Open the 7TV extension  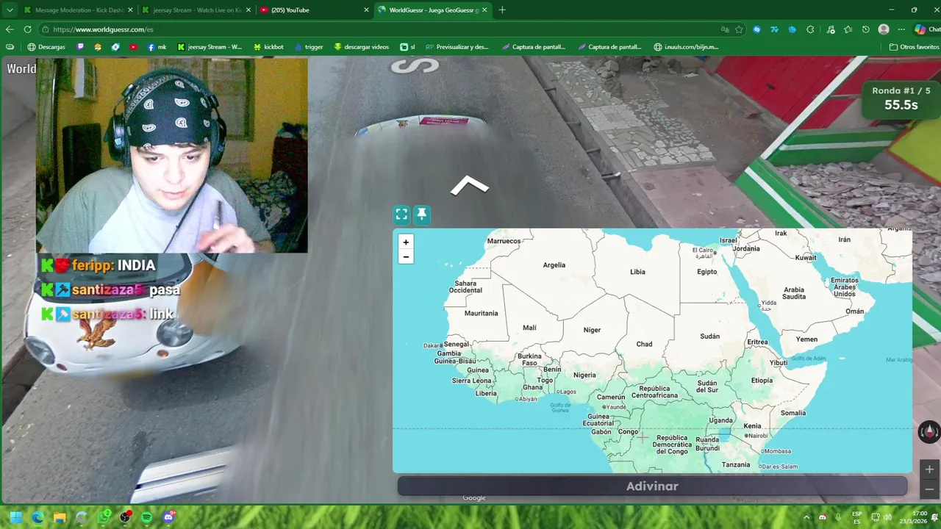775,29
